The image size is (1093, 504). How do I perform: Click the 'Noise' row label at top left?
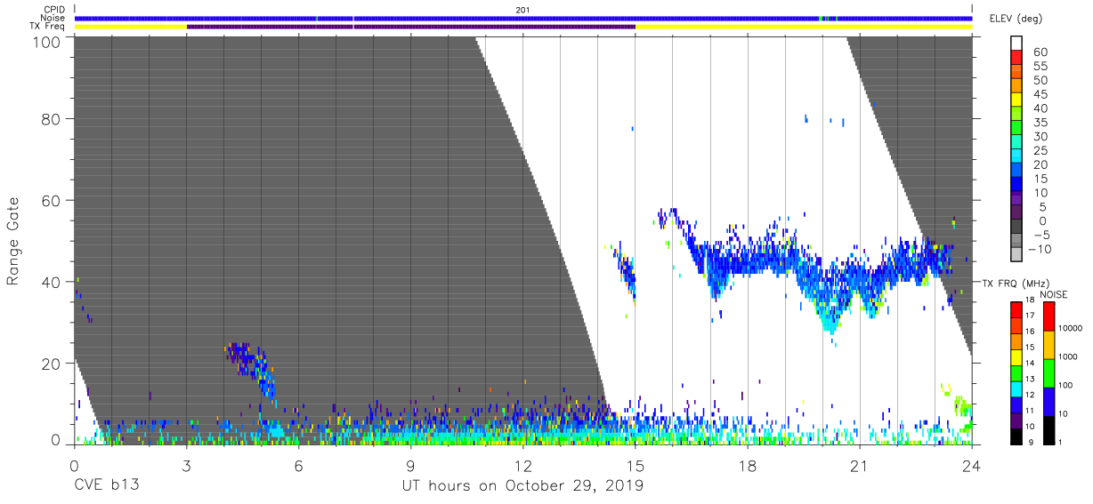click(x=53, y=18)
